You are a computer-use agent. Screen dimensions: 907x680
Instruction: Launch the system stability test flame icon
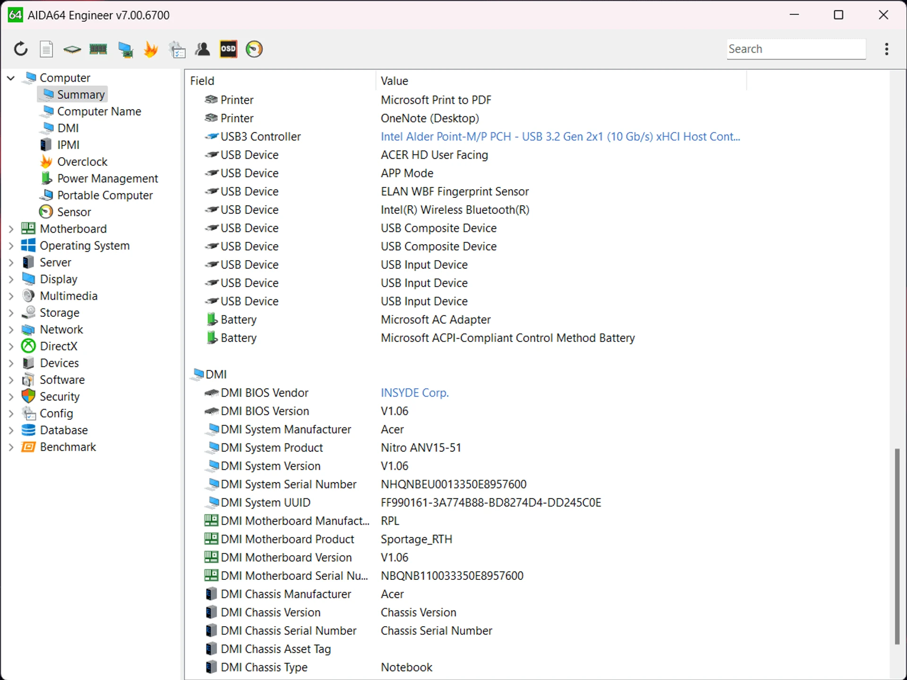(151, 49)
